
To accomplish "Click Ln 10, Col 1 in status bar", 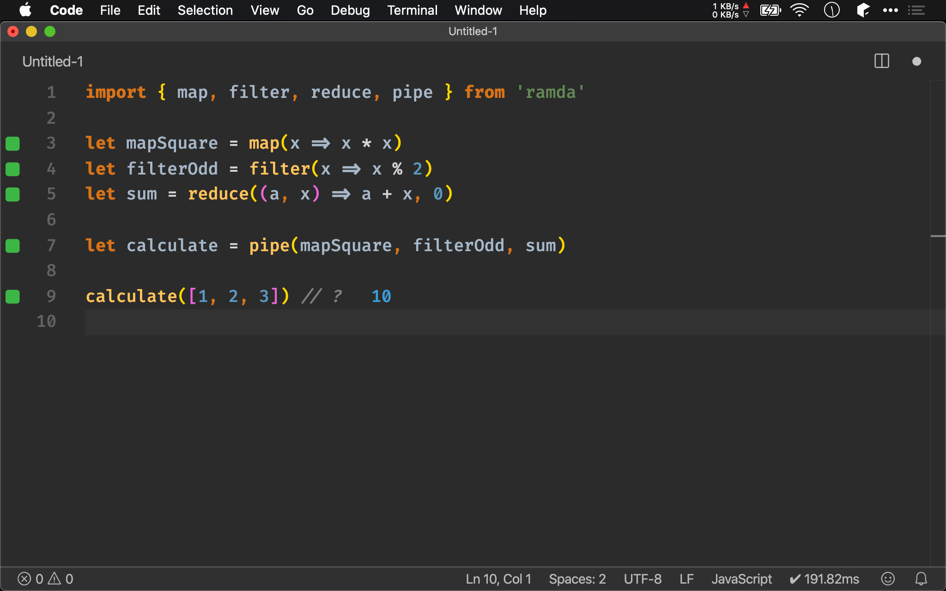I will 498,579.
